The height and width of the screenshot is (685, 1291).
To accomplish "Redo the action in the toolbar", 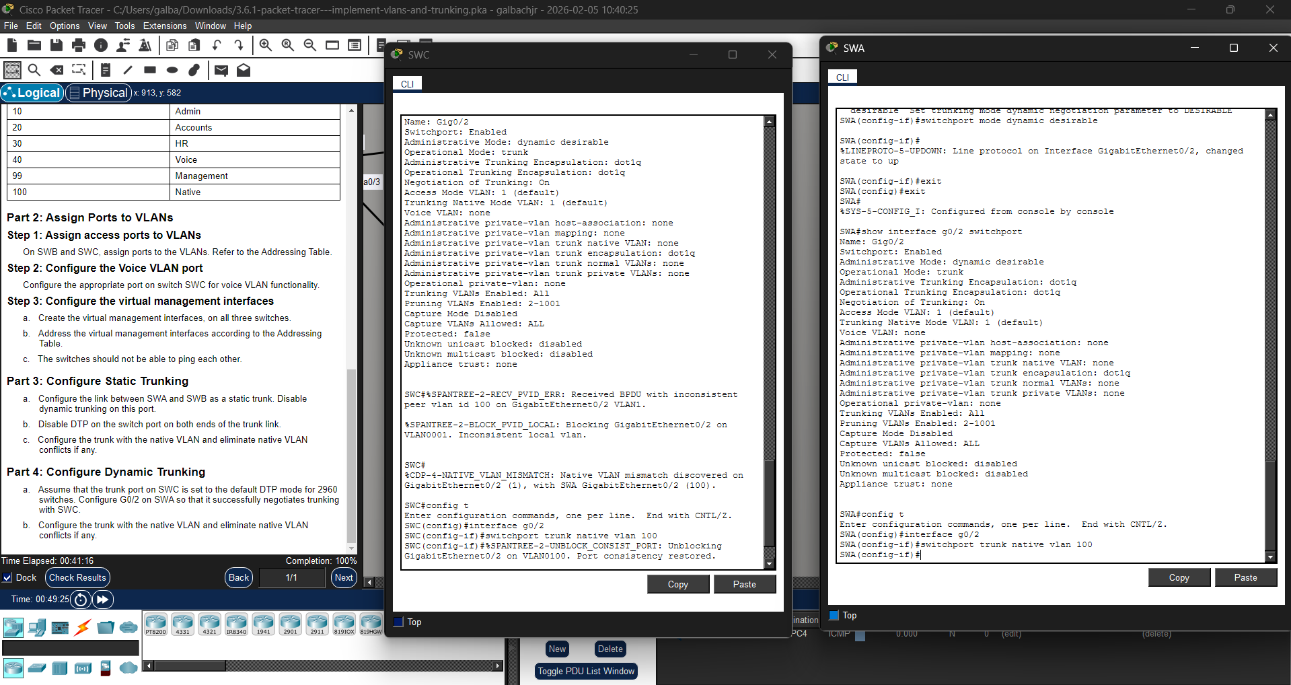I will [239, 45].
